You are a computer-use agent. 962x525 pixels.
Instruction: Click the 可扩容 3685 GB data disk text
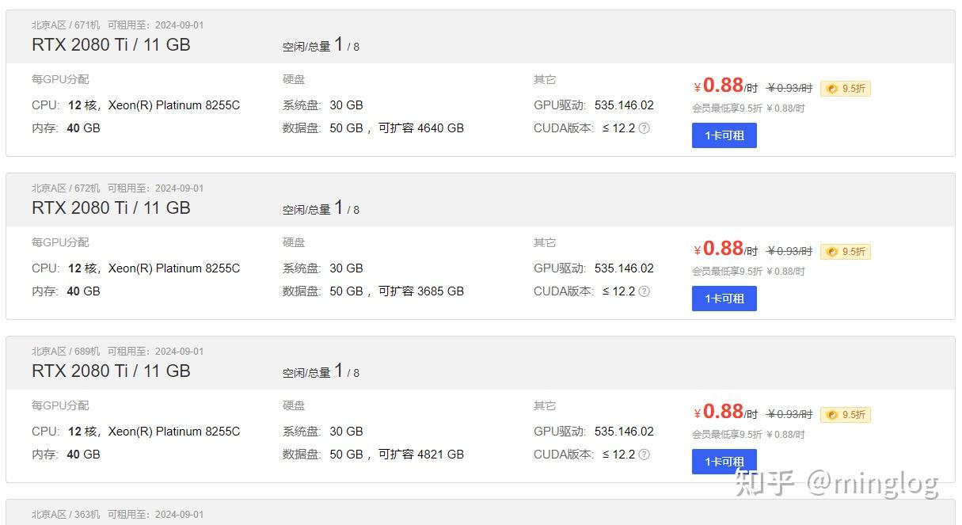[420, 291]
